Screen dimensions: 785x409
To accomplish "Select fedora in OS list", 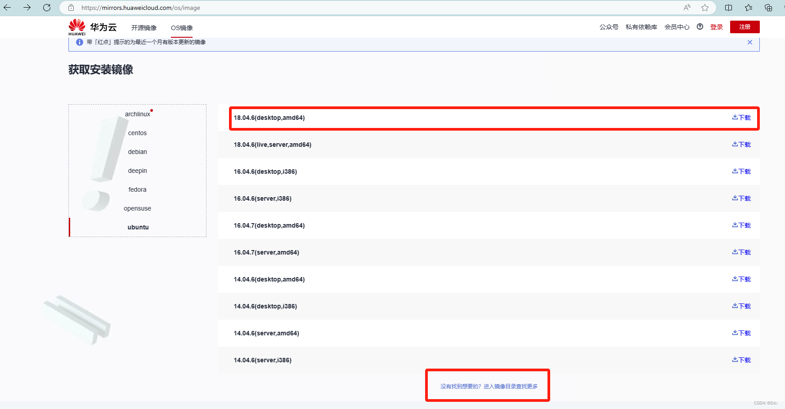I will pyautogui.click(x=138, y=189).
